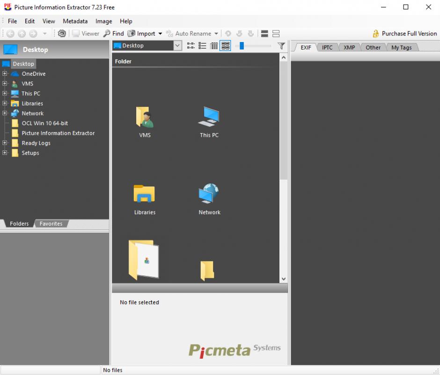The width and height of the screenshot is (440, 375).
Task: Open the Help menu
Action: click(x=126, y=21)
